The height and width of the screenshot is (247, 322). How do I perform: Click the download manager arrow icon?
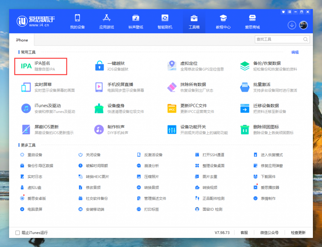tap(292, 25)
